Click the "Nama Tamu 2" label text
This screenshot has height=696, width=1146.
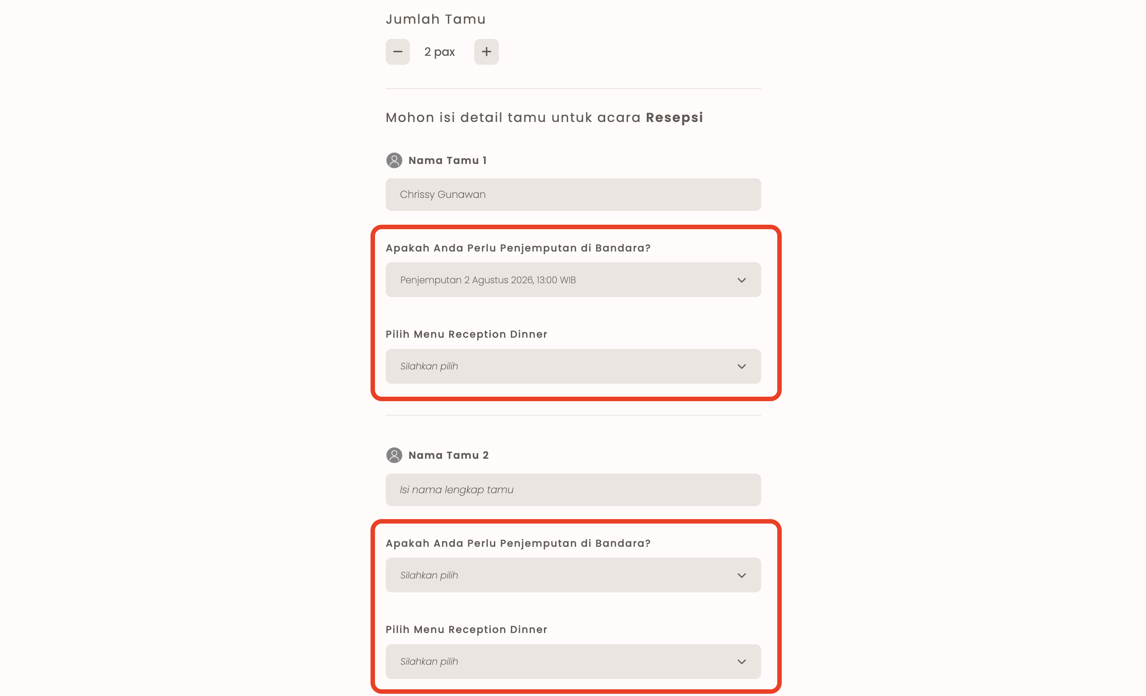[448, 455]
